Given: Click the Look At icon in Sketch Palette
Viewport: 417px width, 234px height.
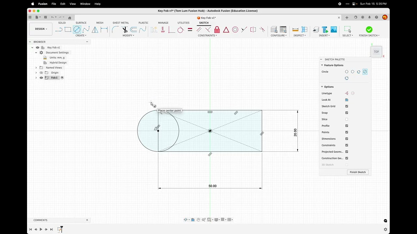Looking at the screenshot, I should coord(347,100).
